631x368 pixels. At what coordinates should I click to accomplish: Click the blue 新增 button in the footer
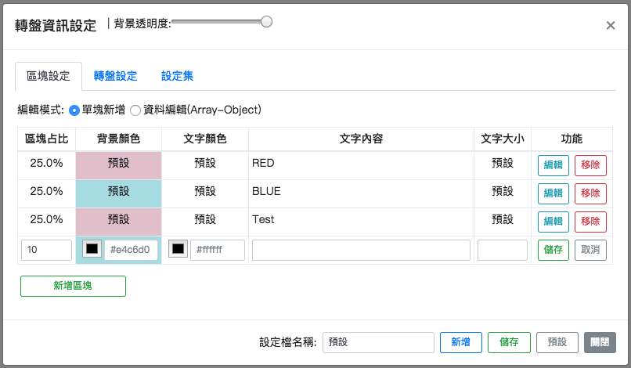(461, 342)
